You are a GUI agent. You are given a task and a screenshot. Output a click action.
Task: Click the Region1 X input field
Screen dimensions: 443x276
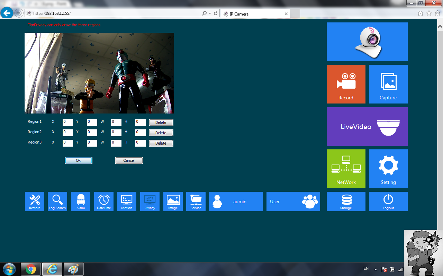click(68, 122)
